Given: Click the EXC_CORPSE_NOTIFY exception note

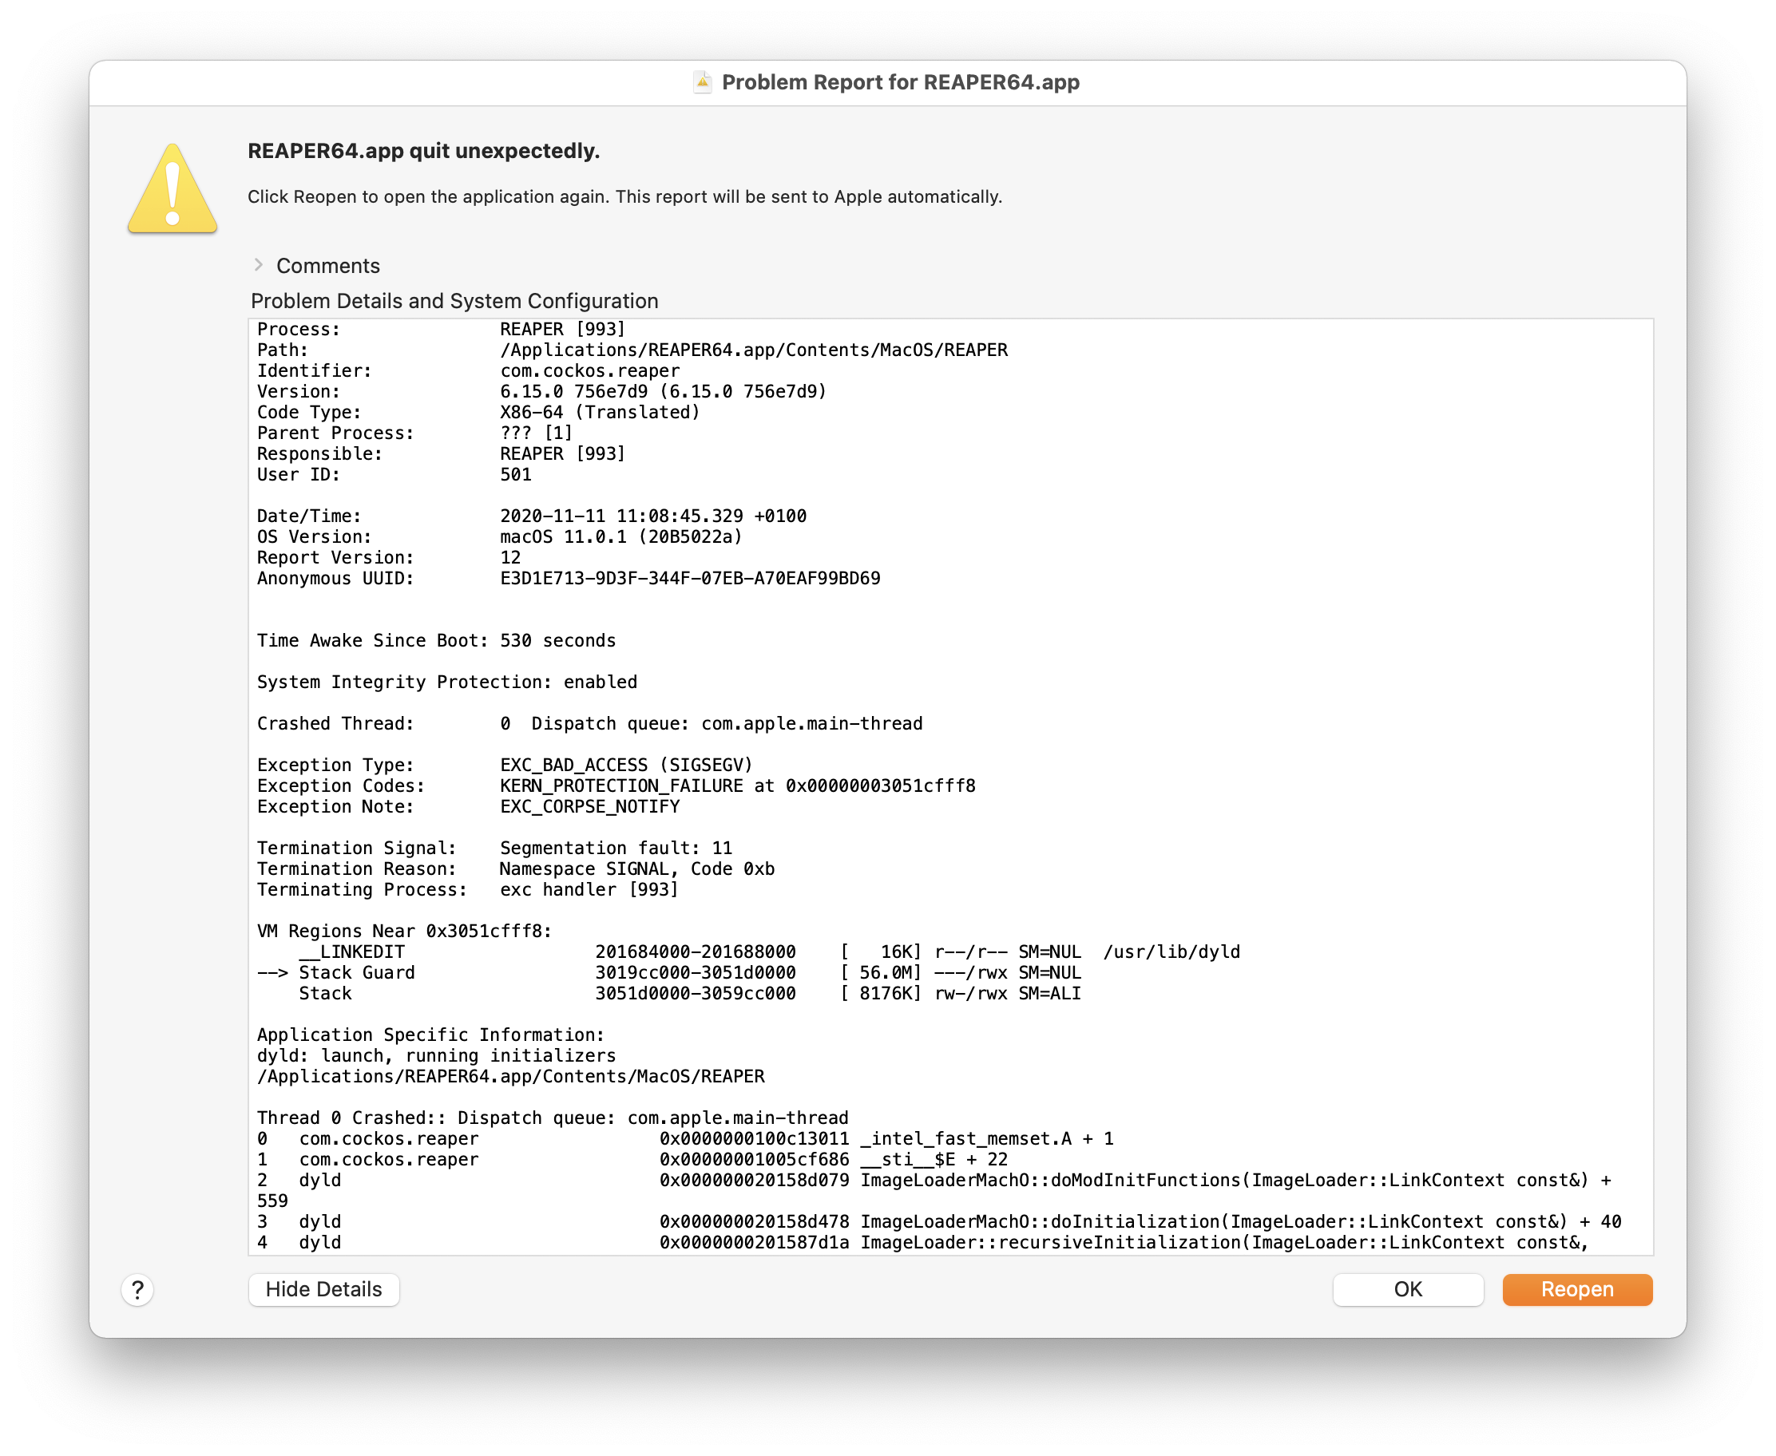Looking at the screenshot, I should point(590,807).
